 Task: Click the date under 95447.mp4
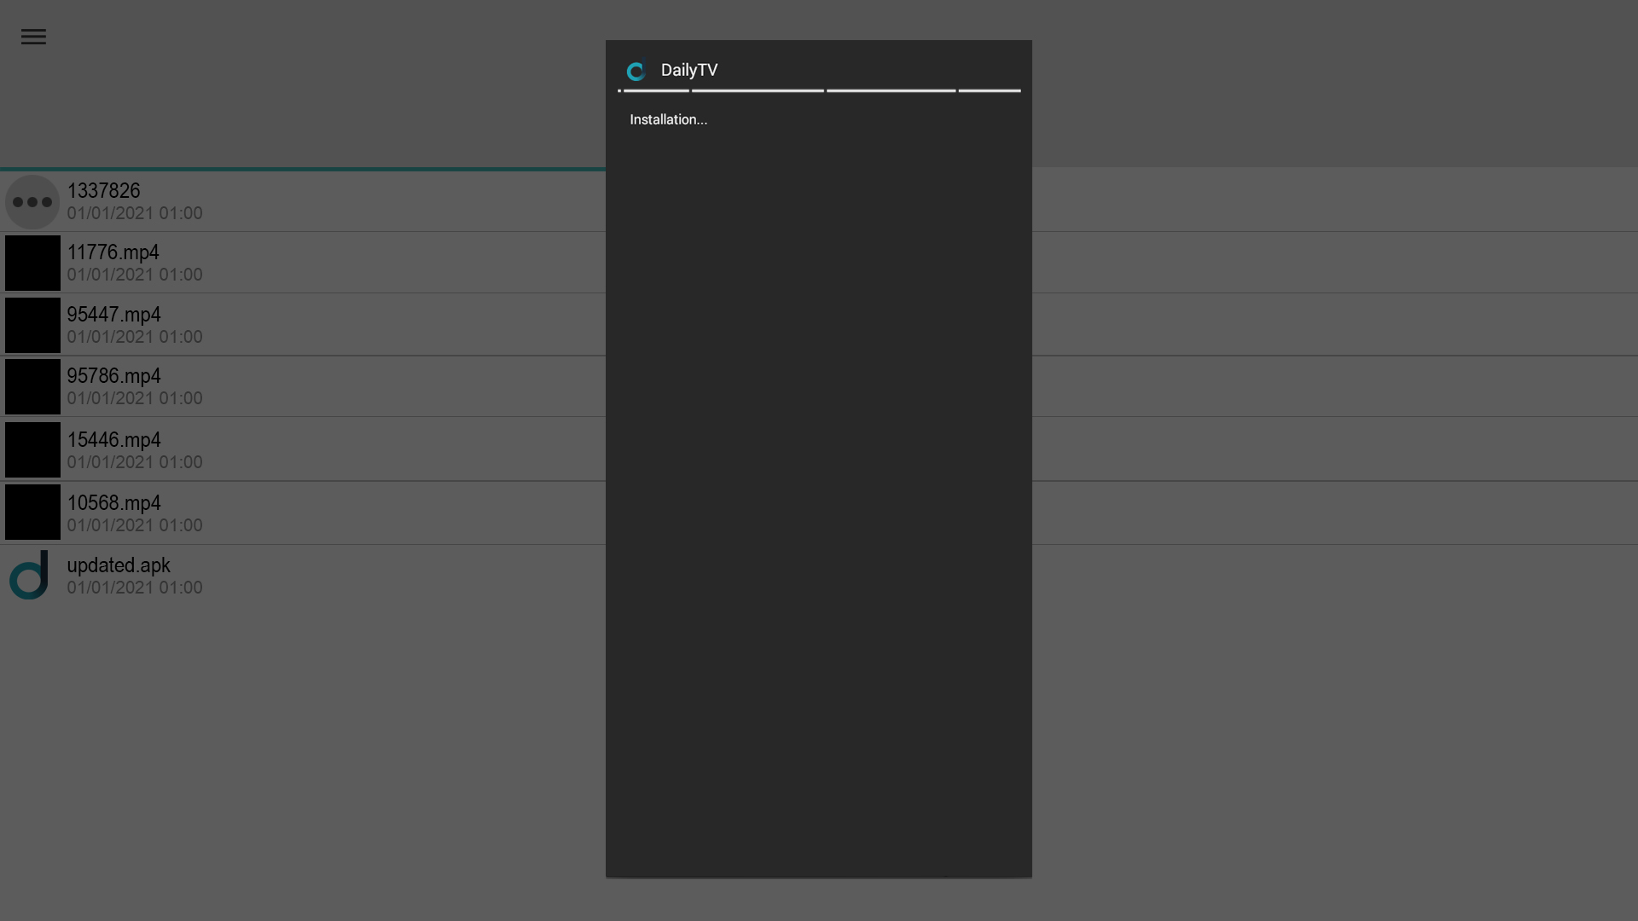135,337
